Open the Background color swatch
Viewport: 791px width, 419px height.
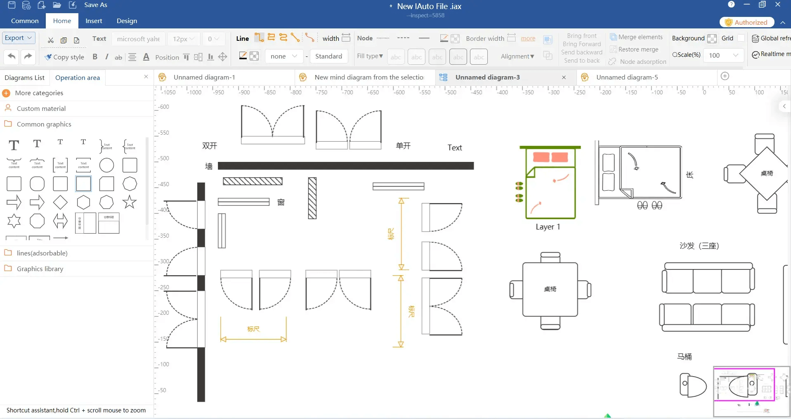(712, 39)
